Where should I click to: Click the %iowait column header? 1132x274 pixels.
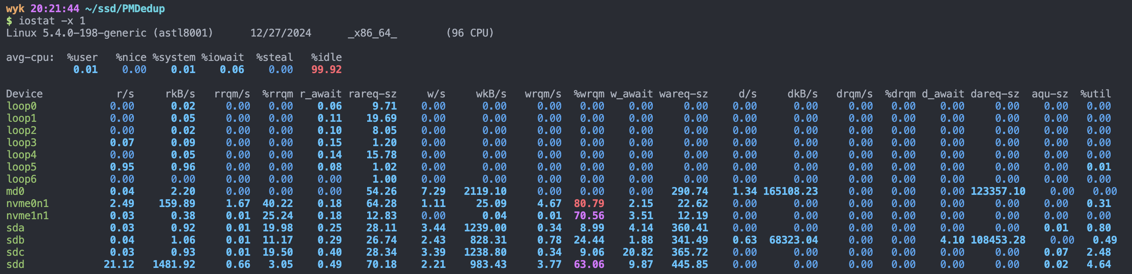pos(222,57)
